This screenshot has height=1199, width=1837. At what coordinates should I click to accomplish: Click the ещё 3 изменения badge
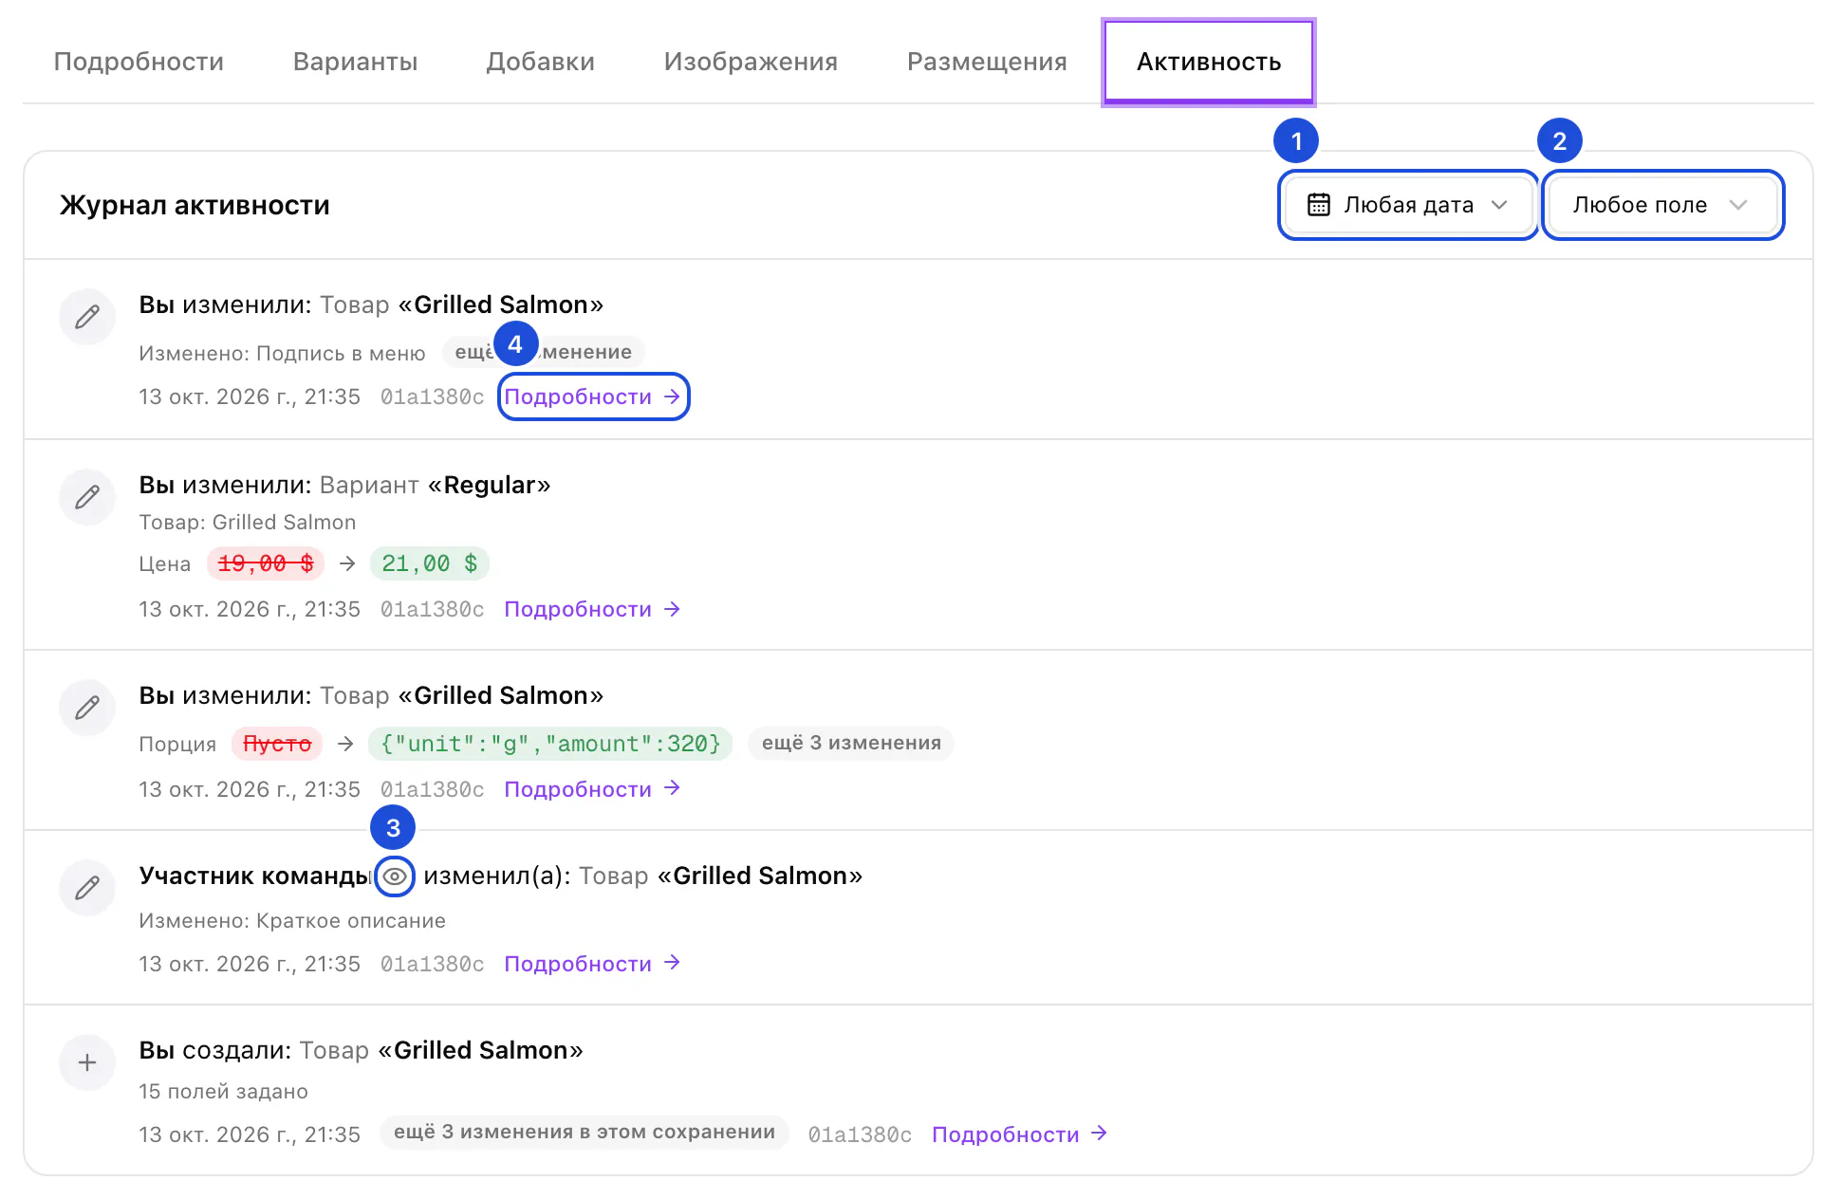[x=851, y=743]
